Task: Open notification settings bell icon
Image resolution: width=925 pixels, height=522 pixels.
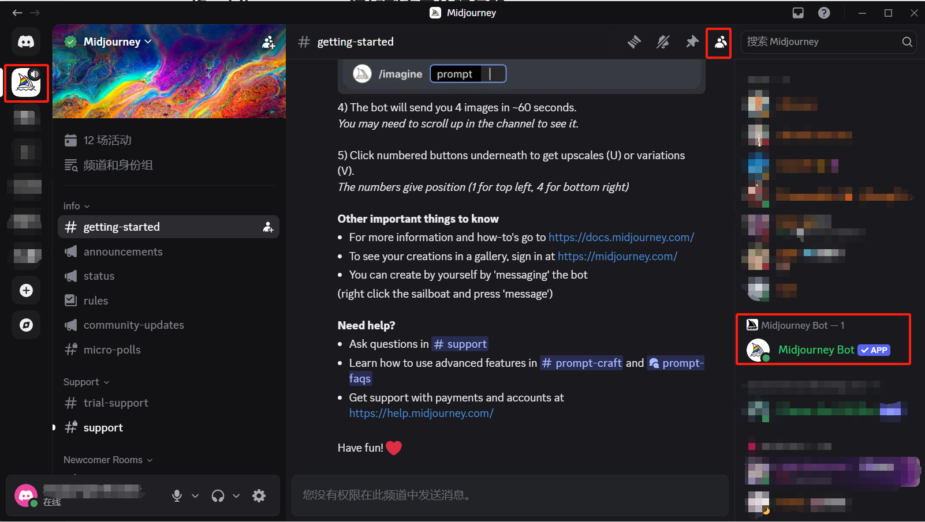Action: coord(663,42)
